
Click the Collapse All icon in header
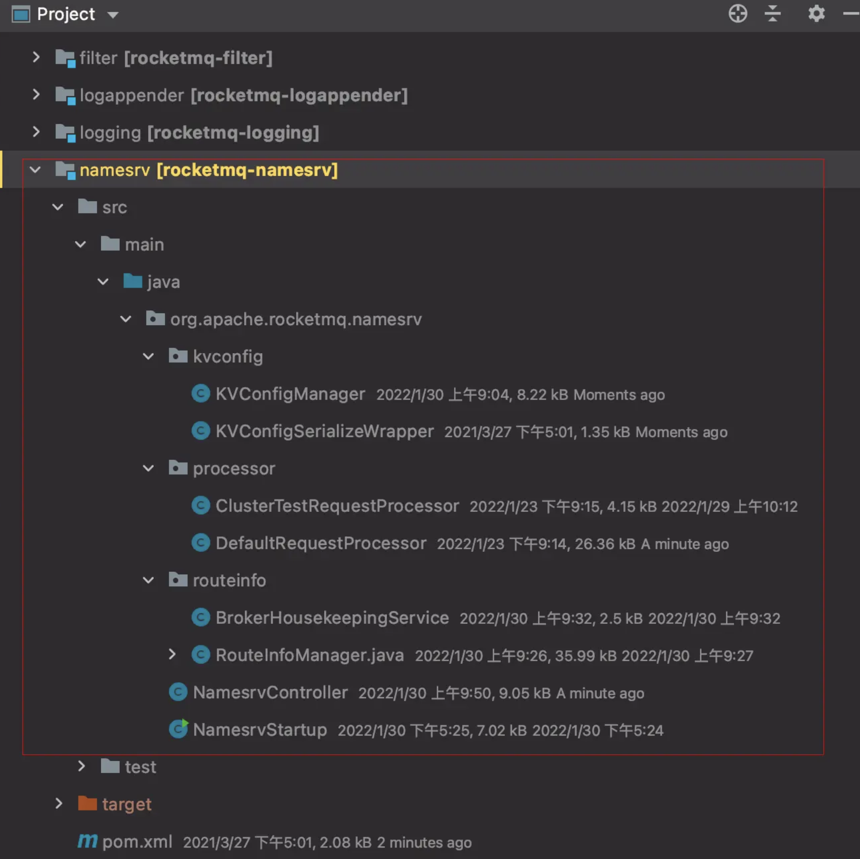point(773,13)
